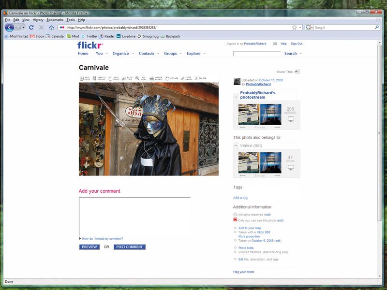This screenshot has width=387, height=290.
Task: Open the You menu dropdown arrow
Action: pyautogui.click(x=106, y=54)
